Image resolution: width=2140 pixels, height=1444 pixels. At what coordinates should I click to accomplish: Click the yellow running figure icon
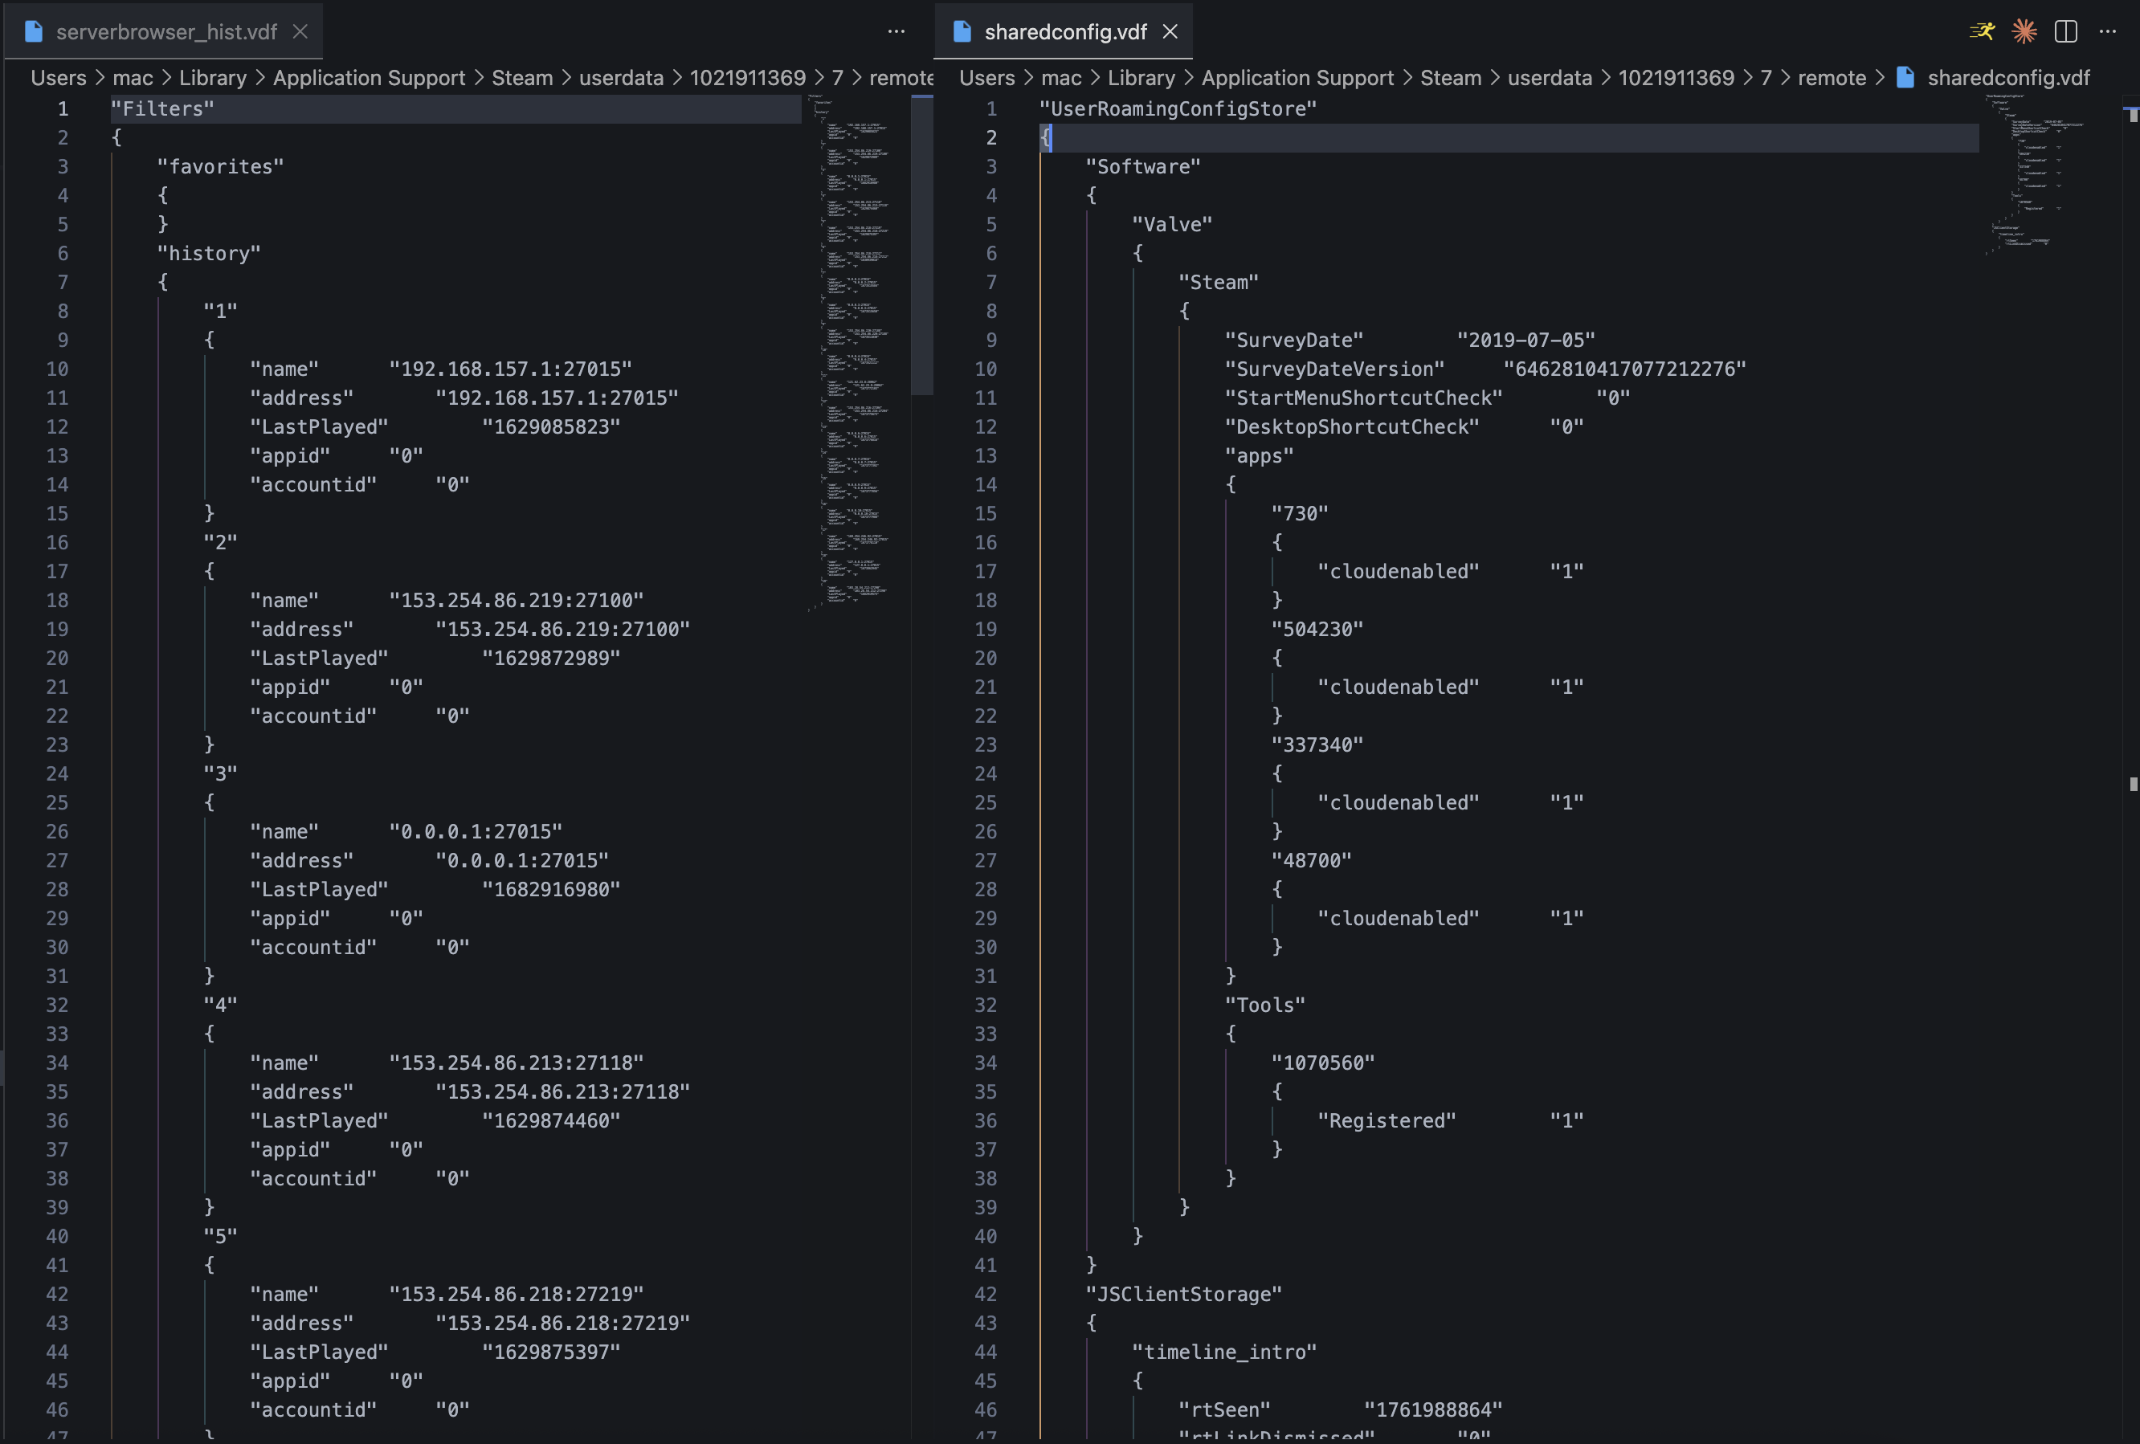tap(1982, 31)
